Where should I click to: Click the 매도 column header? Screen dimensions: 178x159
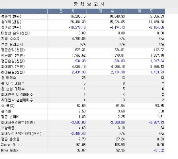(146, 11)
